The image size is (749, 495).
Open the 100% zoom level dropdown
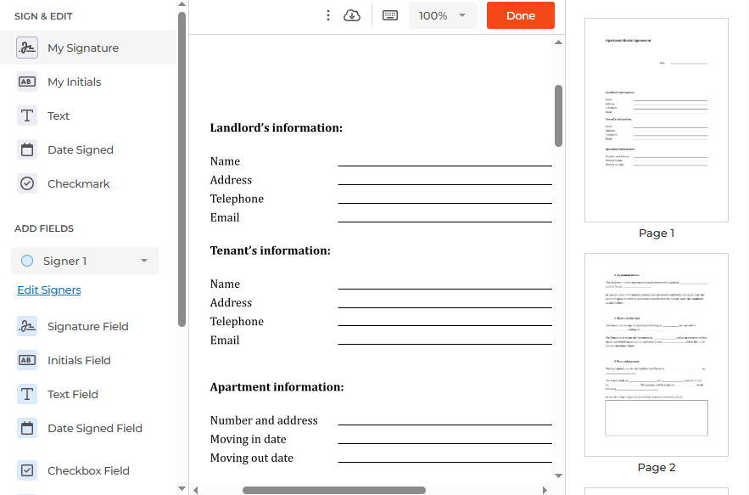[442, 15]
